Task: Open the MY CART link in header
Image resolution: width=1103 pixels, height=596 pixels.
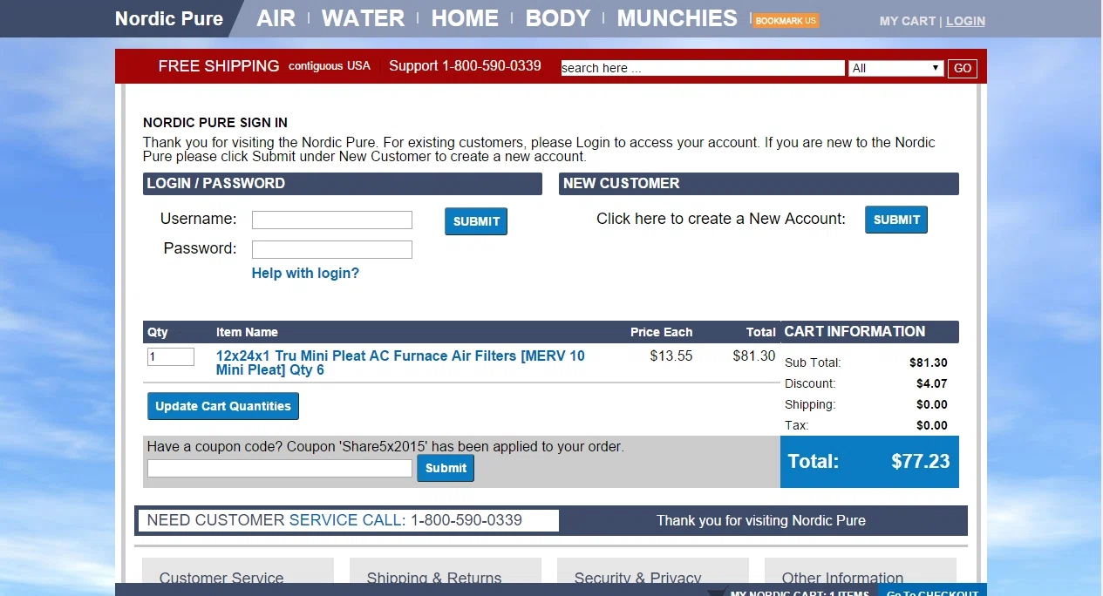Action: click(x=907, y=21)
